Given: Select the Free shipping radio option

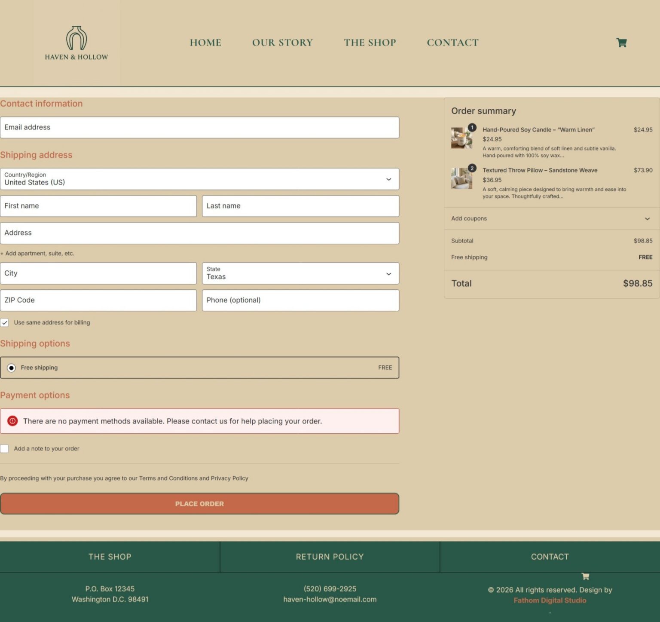Looking at the screenshot, I should click(12, 368).
